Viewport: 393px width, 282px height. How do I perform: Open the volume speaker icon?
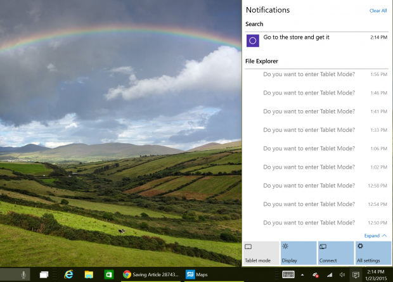pos(342,275)
